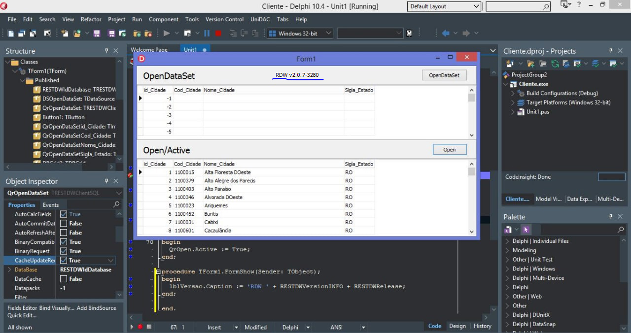Viewport: 631px width, 333px height.
Task: Click the Add BindSource link
Action: (97, 308)
